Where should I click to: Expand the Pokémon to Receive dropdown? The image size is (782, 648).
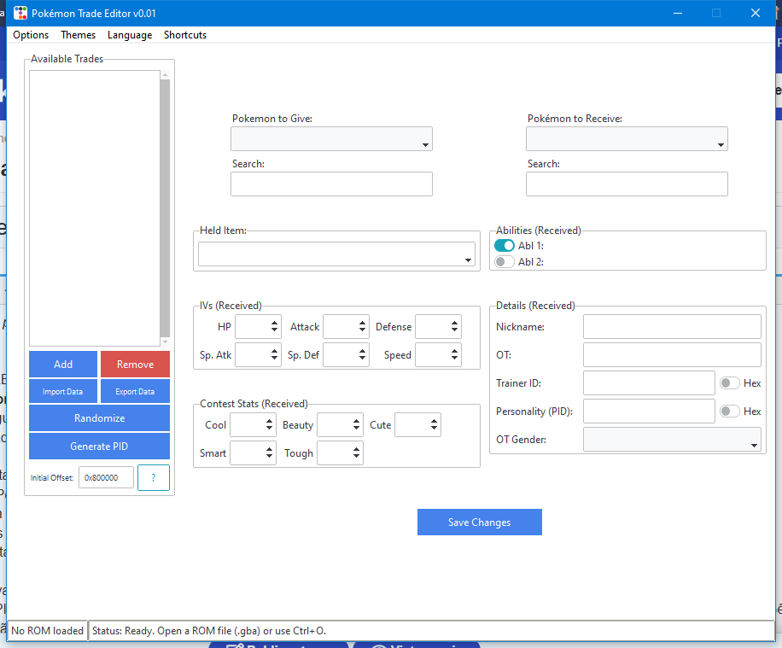[x=627, y=139]
